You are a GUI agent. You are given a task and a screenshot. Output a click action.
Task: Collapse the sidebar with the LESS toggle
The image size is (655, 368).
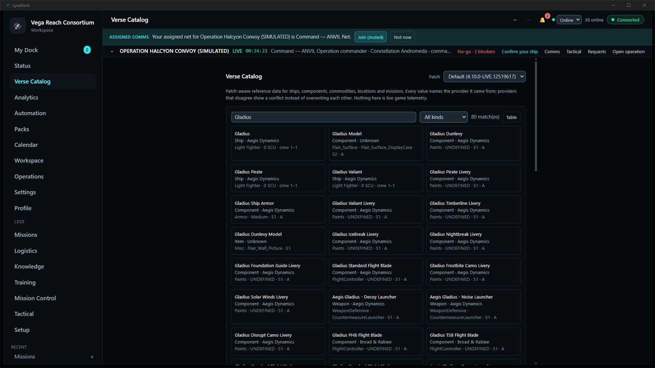pyautogui.click(x=19, y=222)
